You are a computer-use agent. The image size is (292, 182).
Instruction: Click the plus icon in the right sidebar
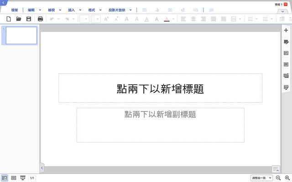(x=286, y=30)
